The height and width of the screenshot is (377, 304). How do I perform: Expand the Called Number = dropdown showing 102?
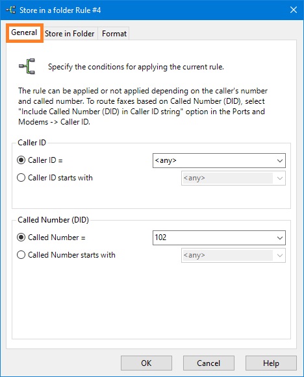coord(280,237)
